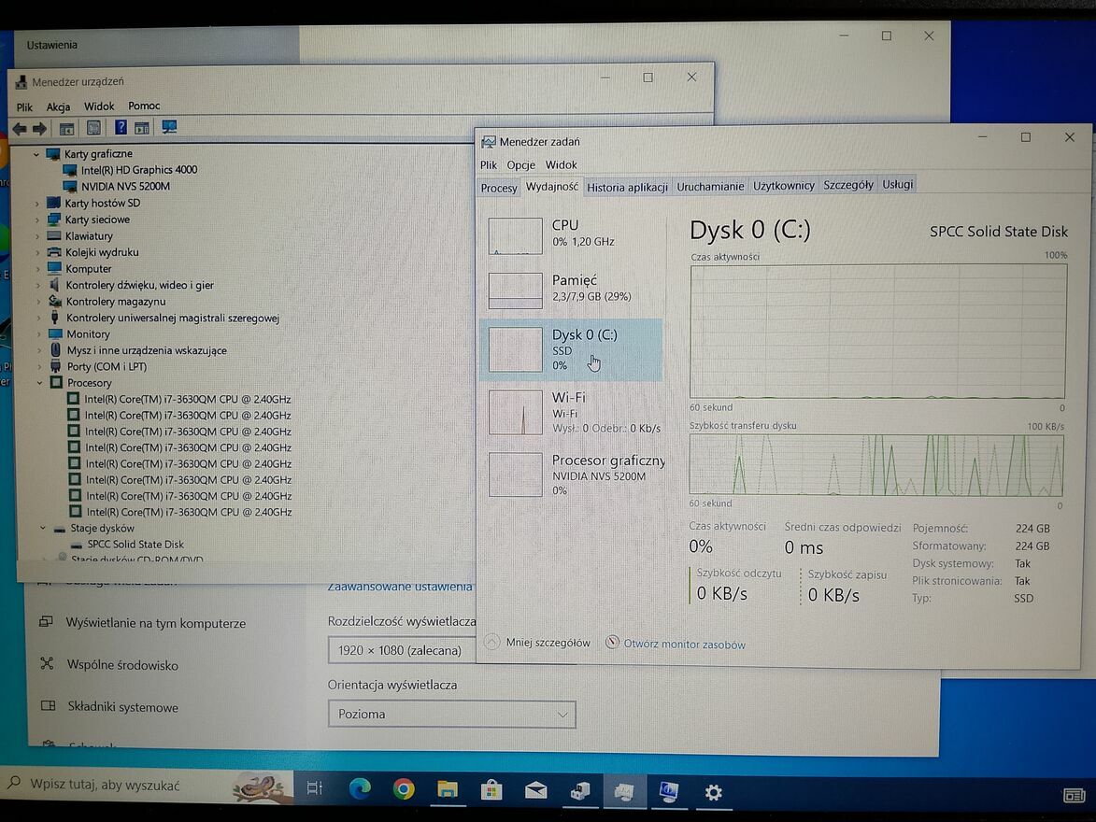1096x822 pixels.
Task: Click the Help icon in Device Manager toolbar
Action: 121,128
